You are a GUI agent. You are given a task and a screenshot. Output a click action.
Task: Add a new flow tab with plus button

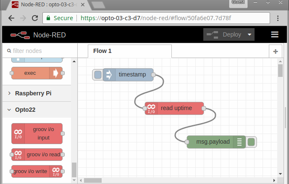[x=276, y=51]
